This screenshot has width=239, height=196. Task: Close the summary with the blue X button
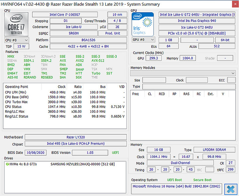pyautogui.click(x=231, y=189)
